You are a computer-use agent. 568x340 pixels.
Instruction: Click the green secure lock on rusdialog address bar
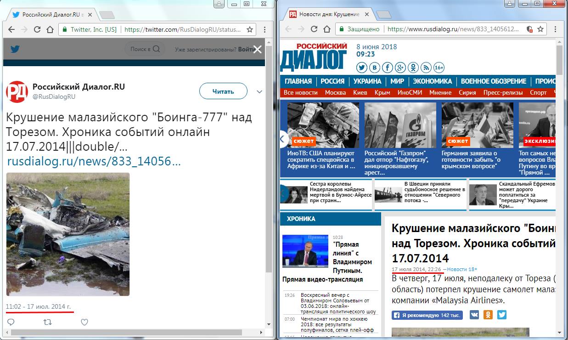tap(342, 29)
